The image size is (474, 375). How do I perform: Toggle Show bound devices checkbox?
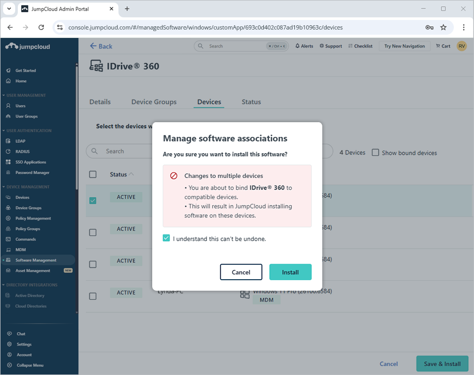[375, 152]
